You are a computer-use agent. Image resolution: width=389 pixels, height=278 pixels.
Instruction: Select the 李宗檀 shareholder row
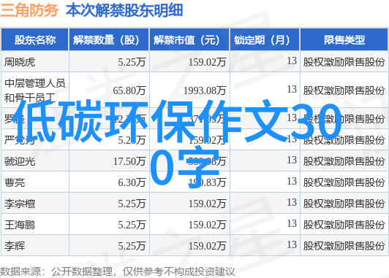tap(194, 204)
